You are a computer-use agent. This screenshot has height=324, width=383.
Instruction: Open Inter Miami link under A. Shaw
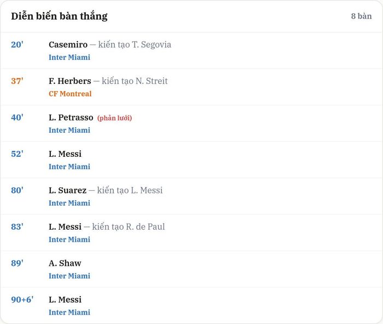point(69,276)
